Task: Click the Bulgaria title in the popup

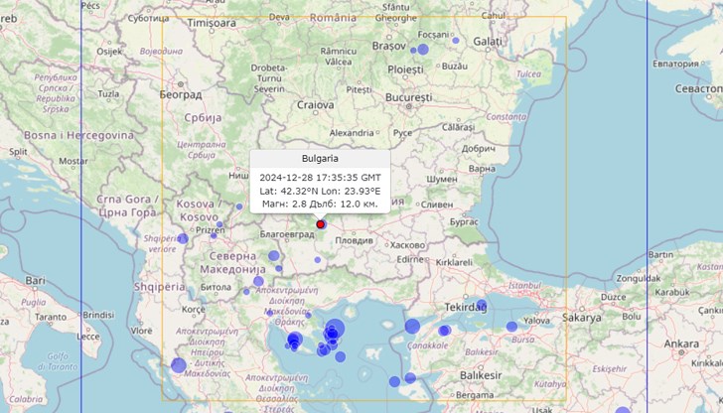Action: (320, 158)
